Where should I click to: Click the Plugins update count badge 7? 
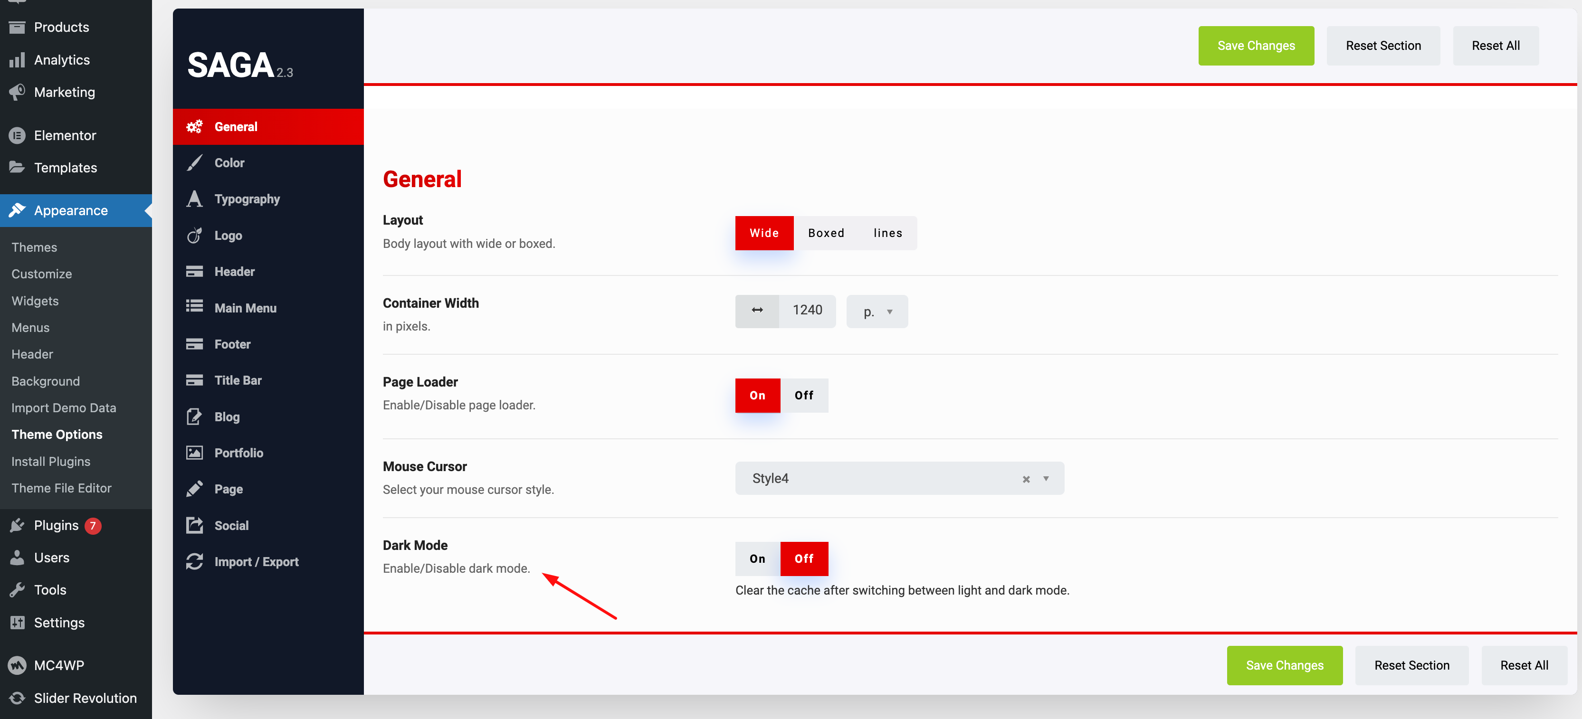(93, 526)
